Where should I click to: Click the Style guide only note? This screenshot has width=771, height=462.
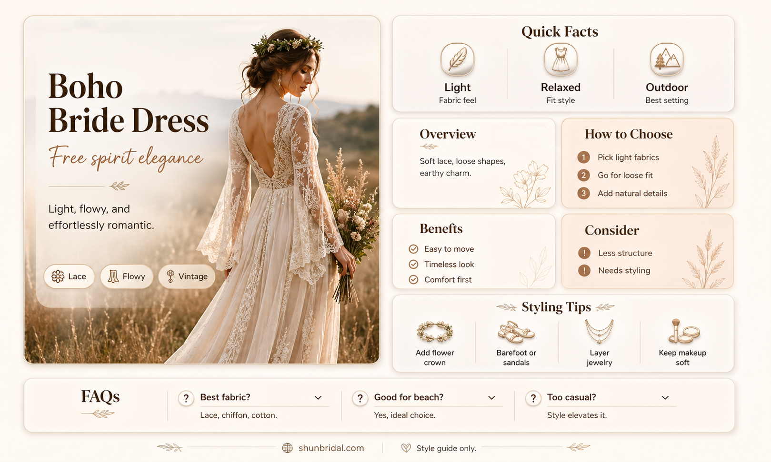(446, 449)
